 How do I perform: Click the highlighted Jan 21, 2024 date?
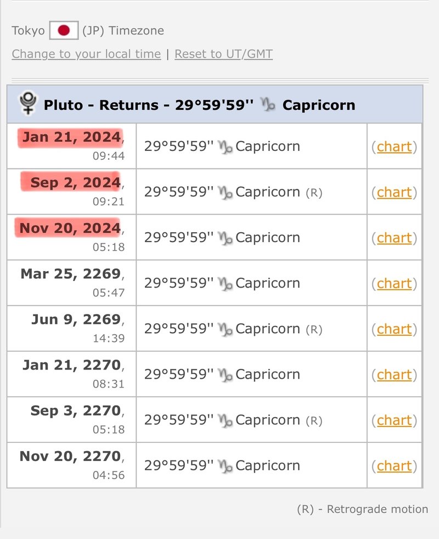71,137
